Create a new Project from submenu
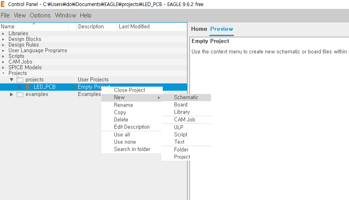The image size is (349, 200). (x=186, y=157)
